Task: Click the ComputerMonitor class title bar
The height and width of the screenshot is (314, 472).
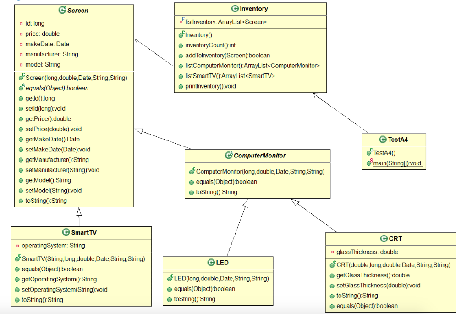Action: coord(257,156)
